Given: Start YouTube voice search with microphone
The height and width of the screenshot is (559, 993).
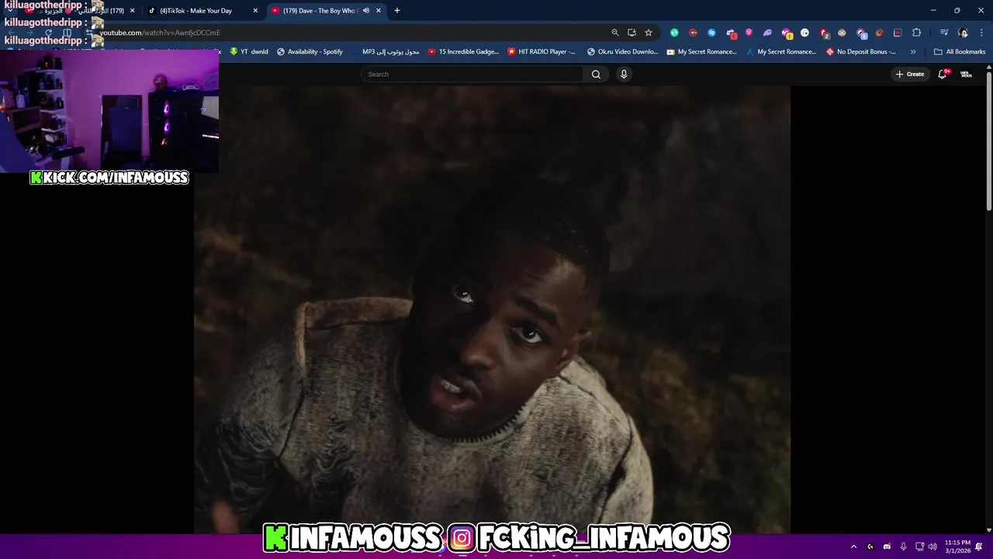Looking at the screenshot, I should [624, 74].
